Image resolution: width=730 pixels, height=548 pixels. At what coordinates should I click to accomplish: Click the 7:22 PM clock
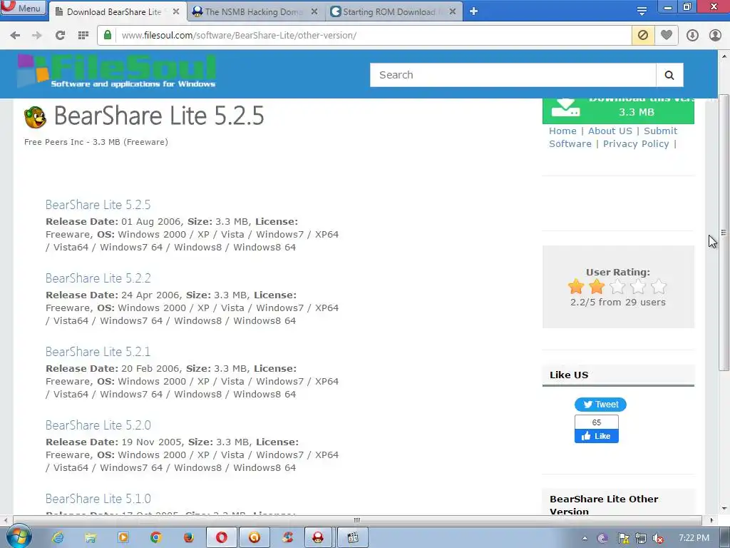coord(694,538)
